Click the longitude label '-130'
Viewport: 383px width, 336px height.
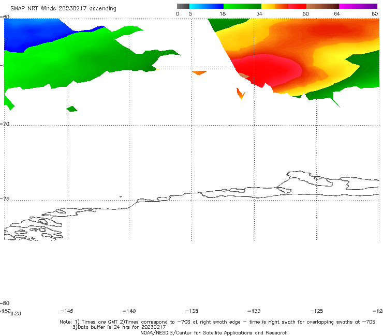point(254,311)
